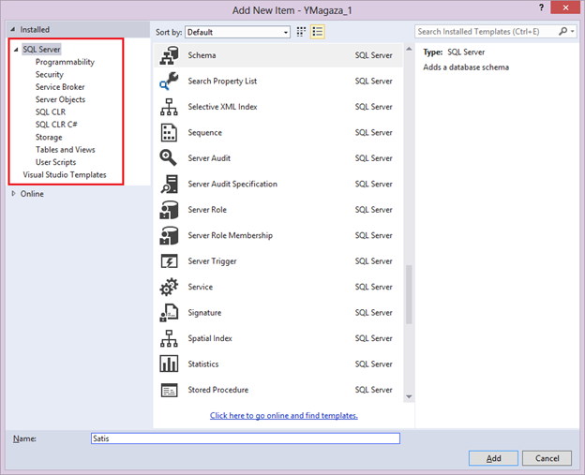
Task: Select the Server Role icon
Action: (x=169, y=210)
